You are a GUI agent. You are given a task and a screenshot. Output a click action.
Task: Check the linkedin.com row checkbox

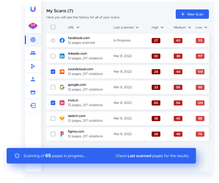click(53, 56)
